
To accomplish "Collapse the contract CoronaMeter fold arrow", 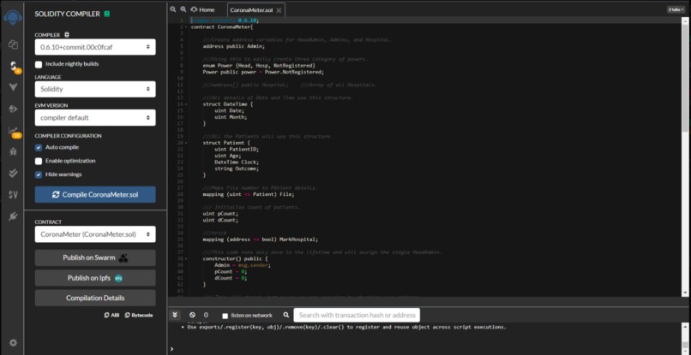I will 186,27.
